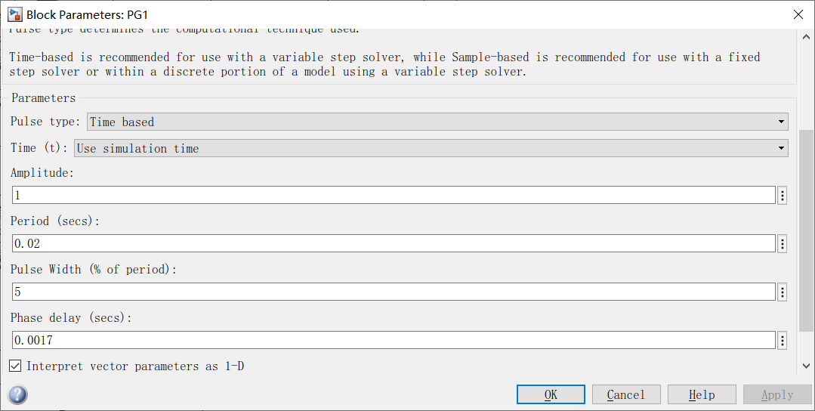This screenshot has height=411, width=815.
Task: Expand the Time (t) dropdown
Action: pyautogui.click(x=431, y=148)
